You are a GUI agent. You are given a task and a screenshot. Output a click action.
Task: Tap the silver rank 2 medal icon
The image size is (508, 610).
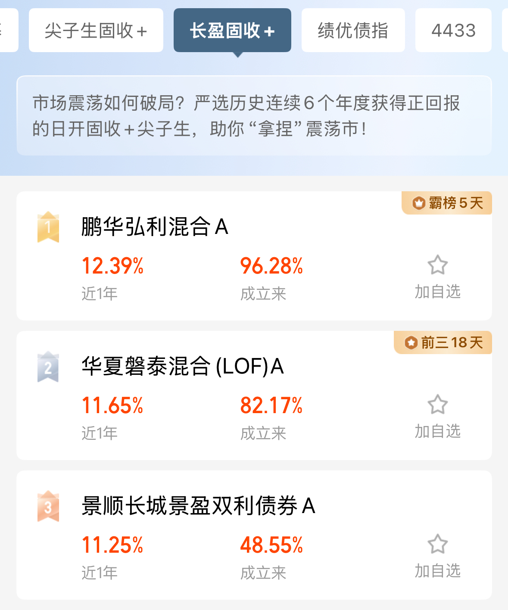coord(48,367)
